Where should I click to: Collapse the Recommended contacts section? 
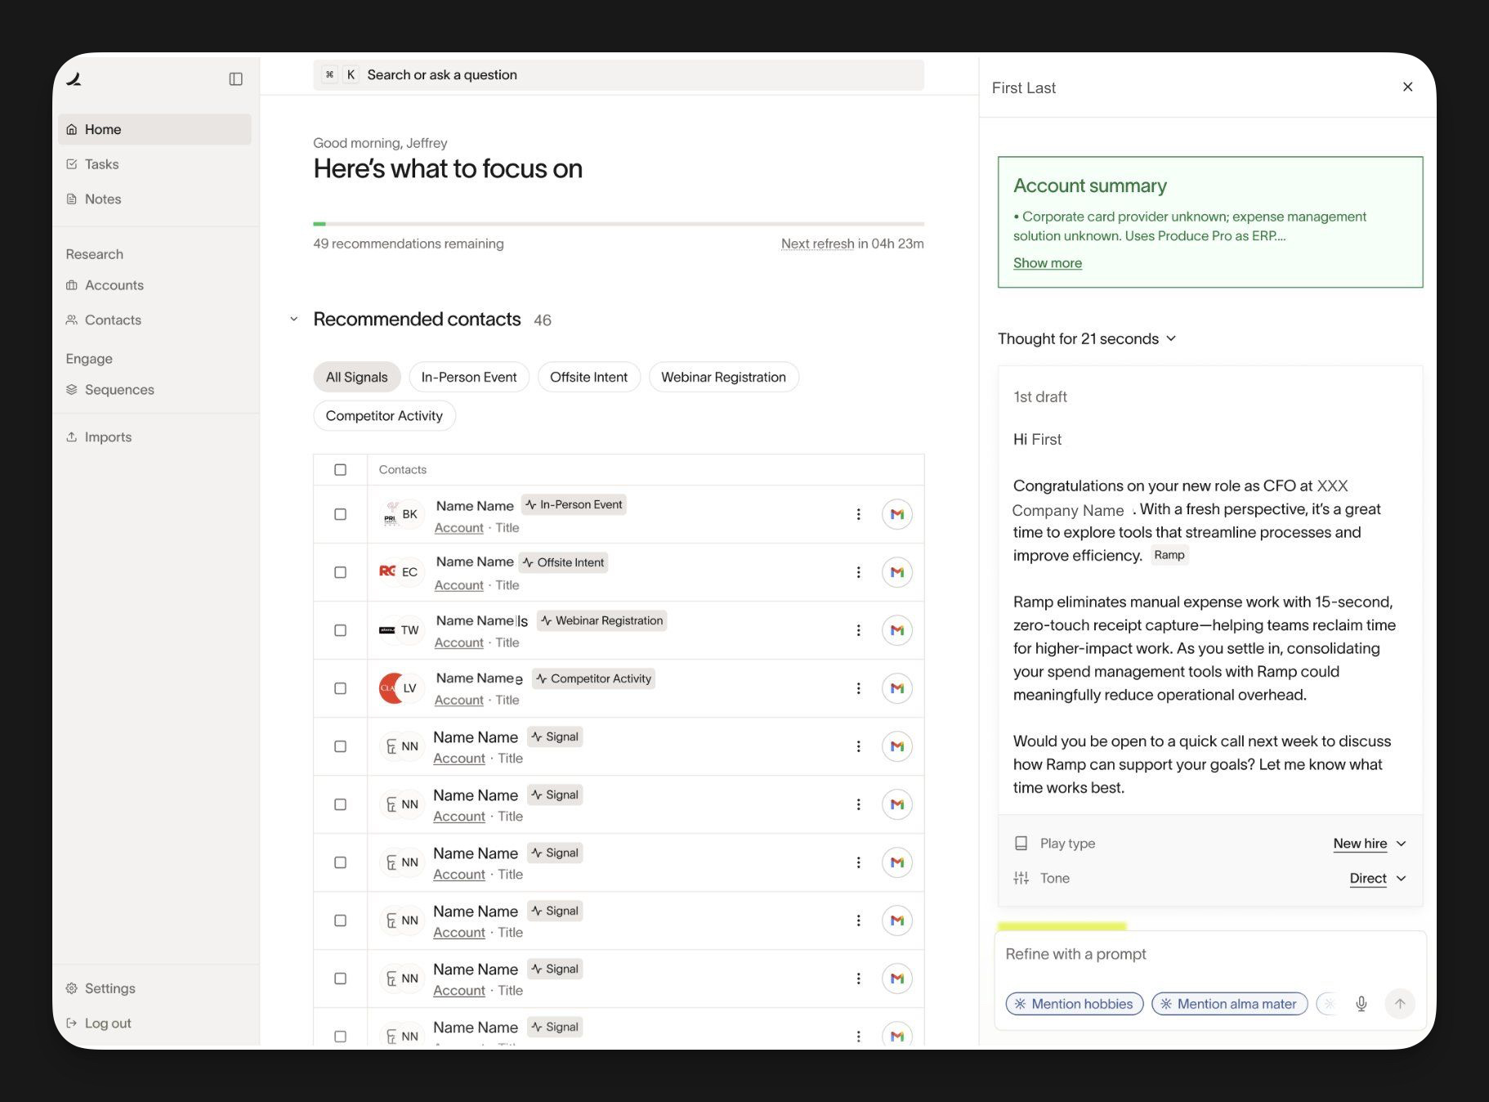293,319
